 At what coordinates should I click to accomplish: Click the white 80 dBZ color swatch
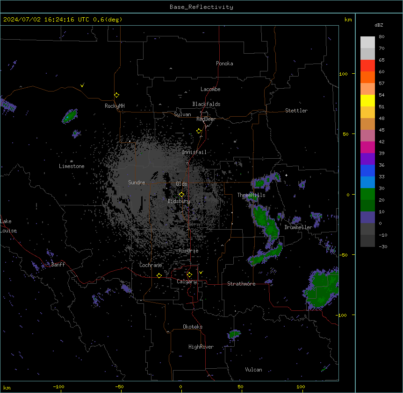click(367, 42)
